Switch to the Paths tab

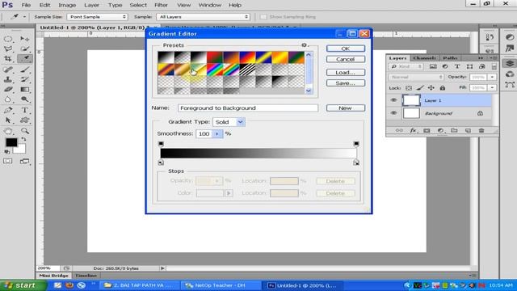point(450,58)
